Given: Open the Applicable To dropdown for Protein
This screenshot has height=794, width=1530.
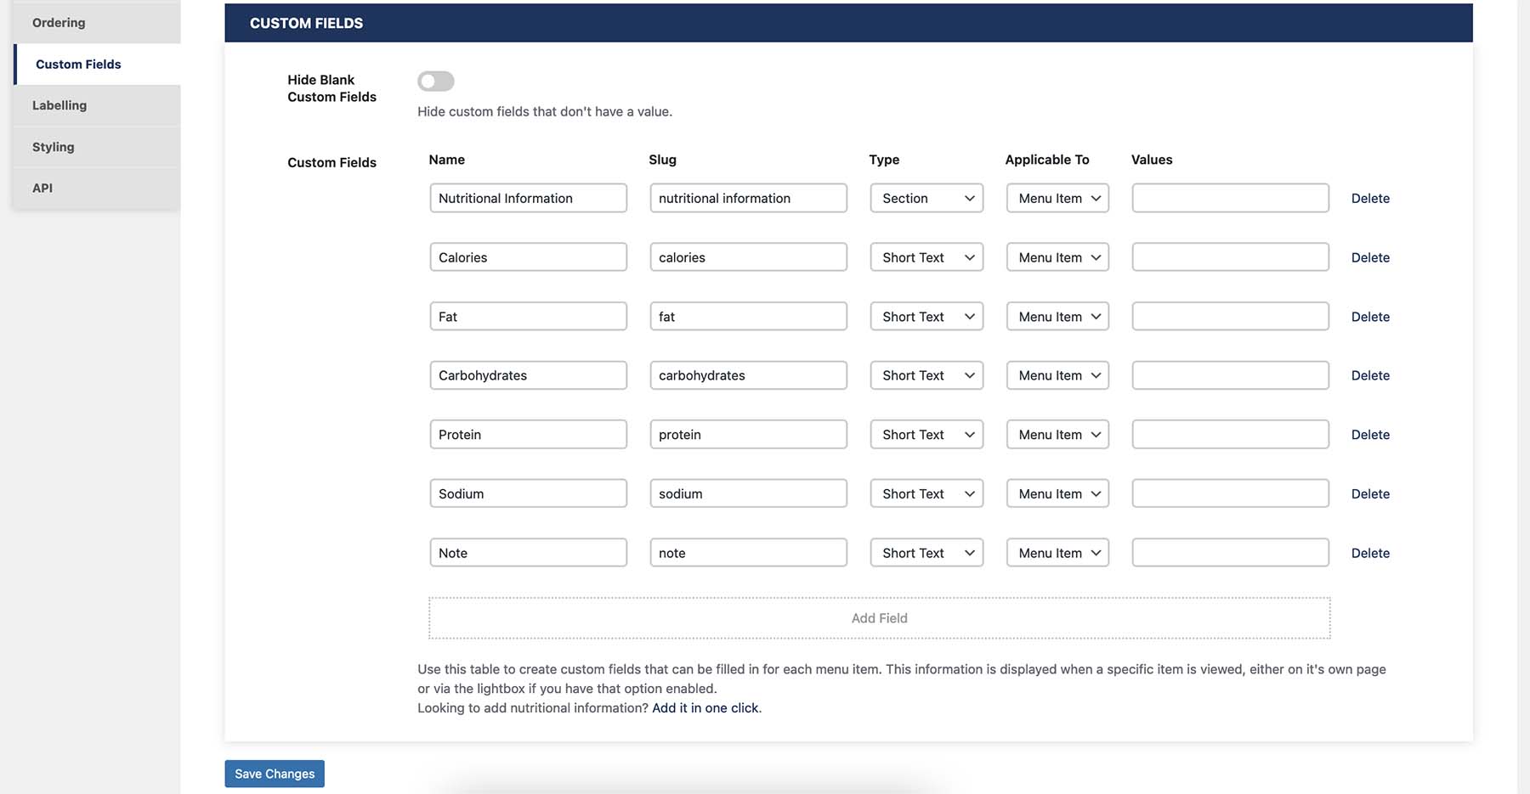Looking at the screenshot, I should [x=1057, y=434].
